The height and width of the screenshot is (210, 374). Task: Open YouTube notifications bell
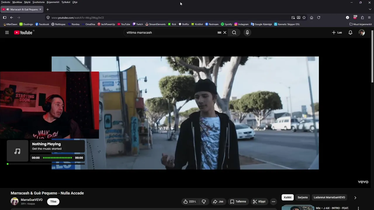point(350,33)
